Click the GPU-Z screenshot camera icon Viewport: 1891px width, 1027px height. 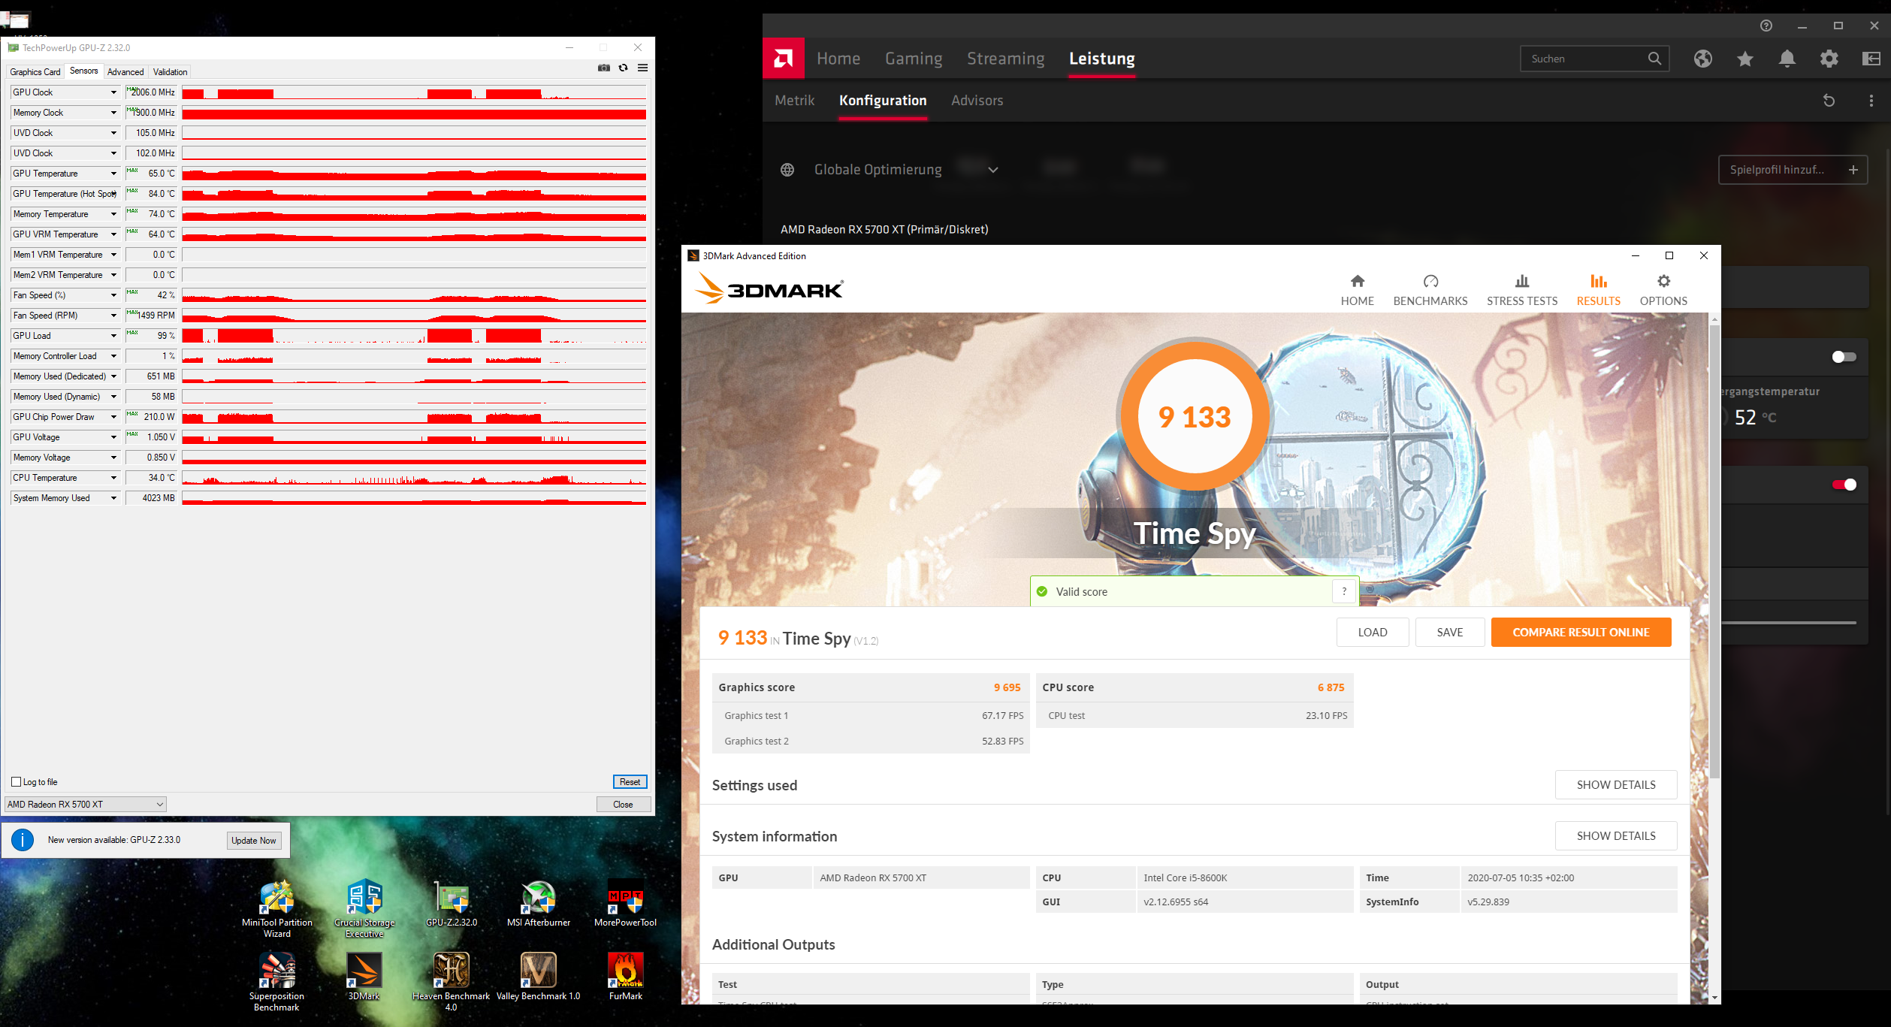click(603, 68)
